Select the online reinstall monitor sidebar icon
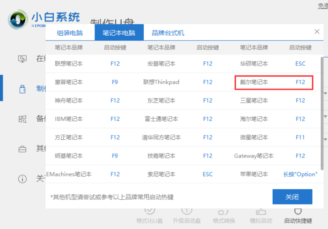Viewport: 328px width, 229px height. (x=22, y=59)
